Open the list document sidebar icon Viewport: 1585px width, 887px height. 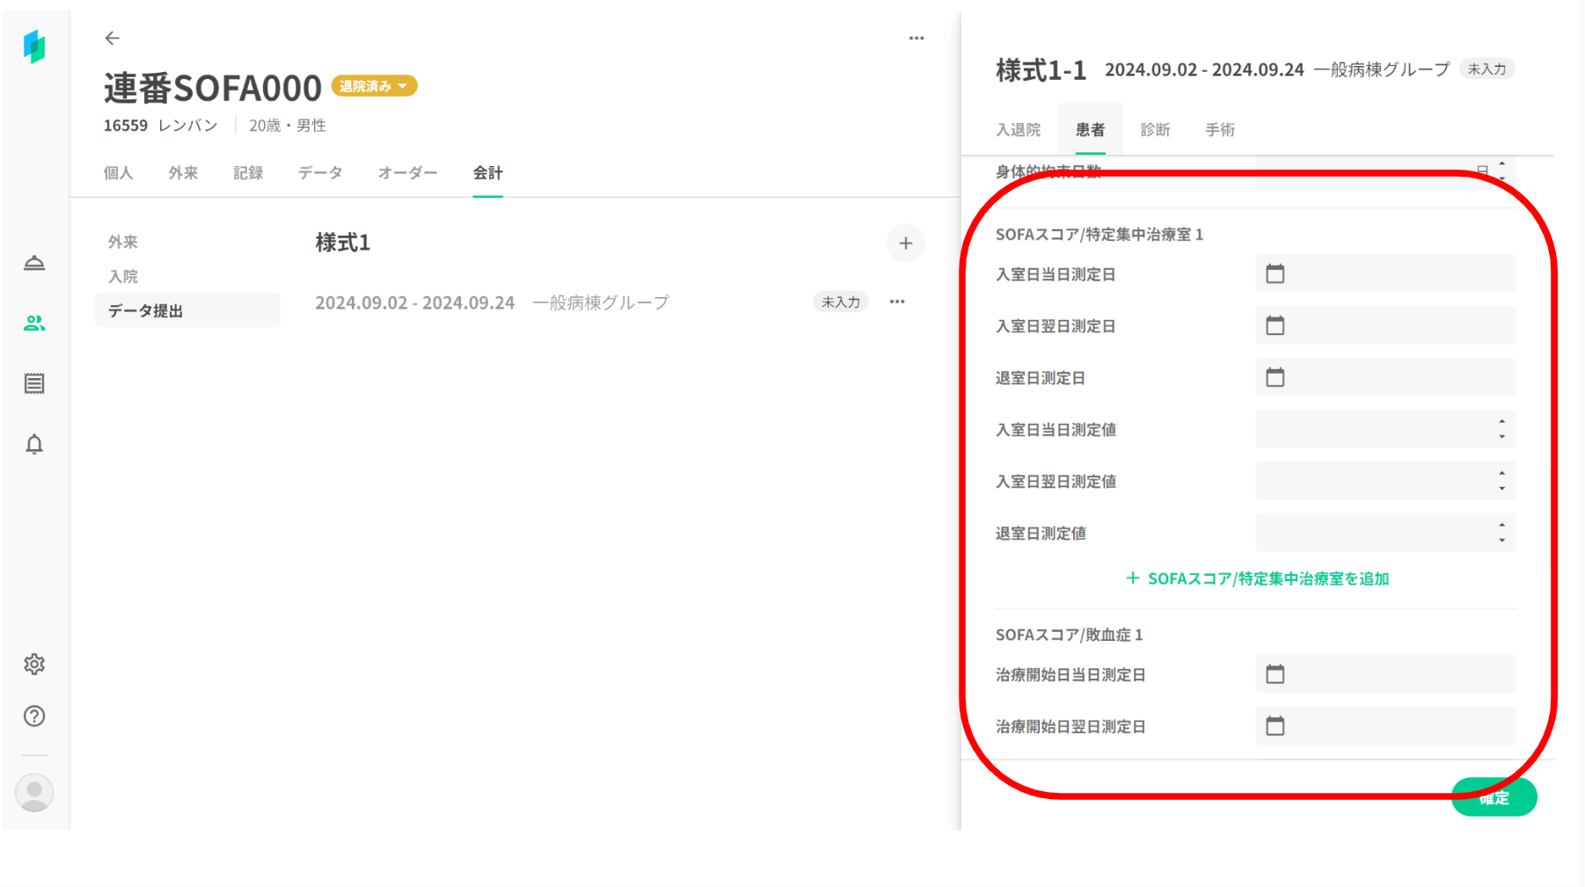(x=34, y=383)
